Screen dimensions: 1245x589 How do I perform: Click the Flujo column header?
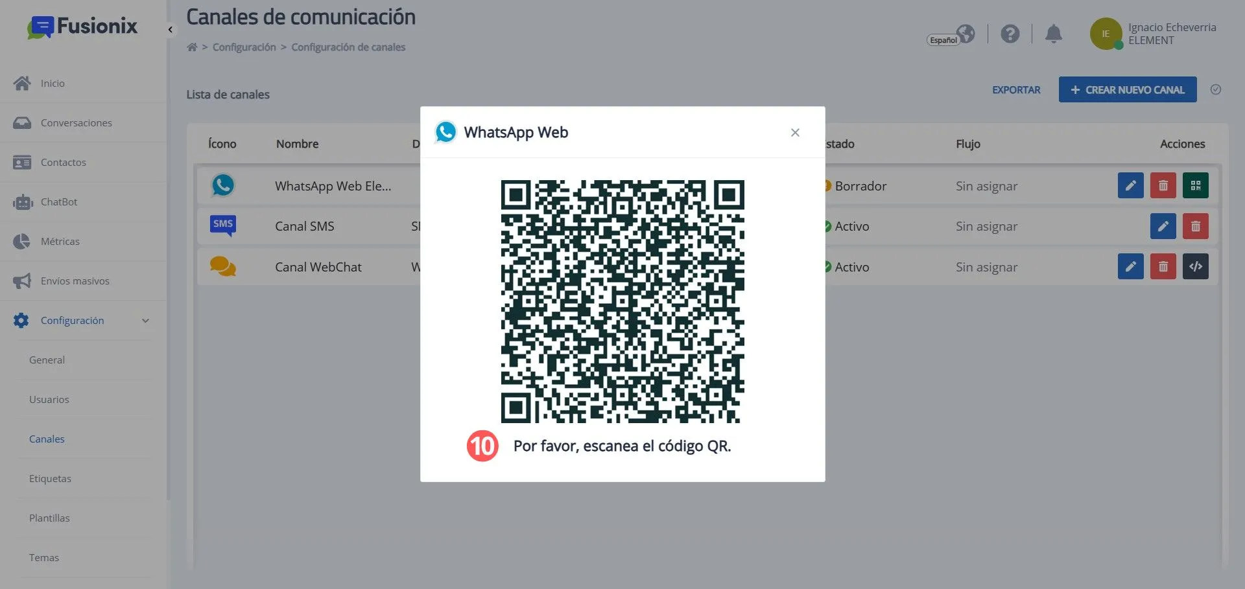(968, 144)
